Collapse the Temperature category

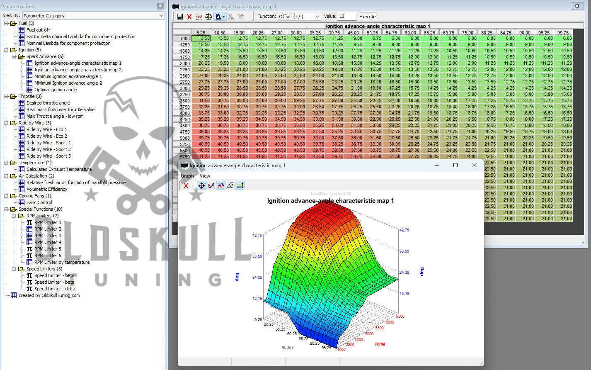(x=6, y=163)
